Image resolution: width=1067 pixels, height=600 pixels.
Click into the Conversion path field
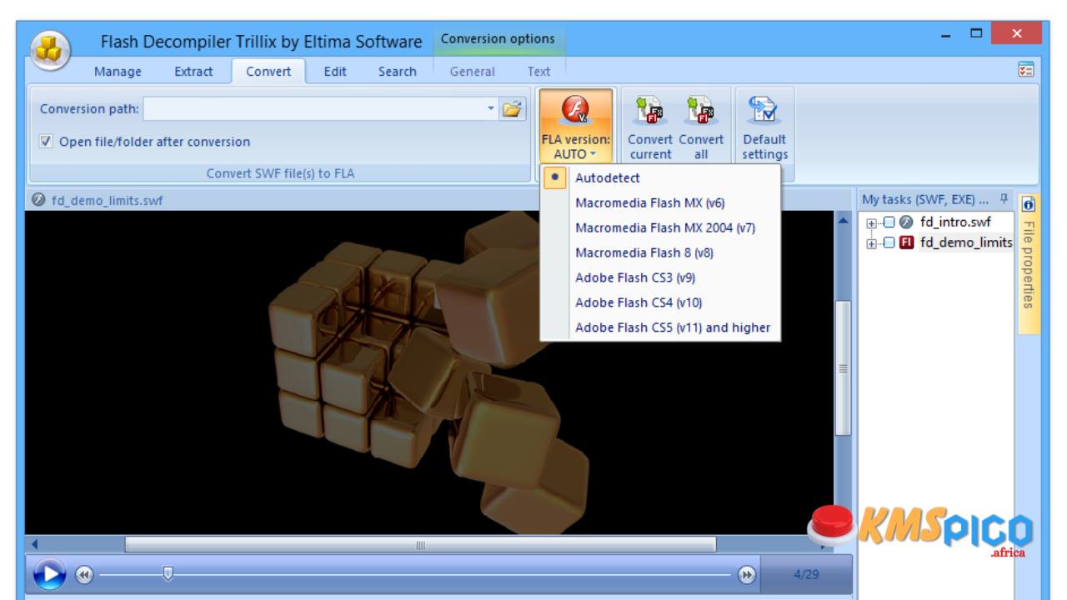coord(313,109)
